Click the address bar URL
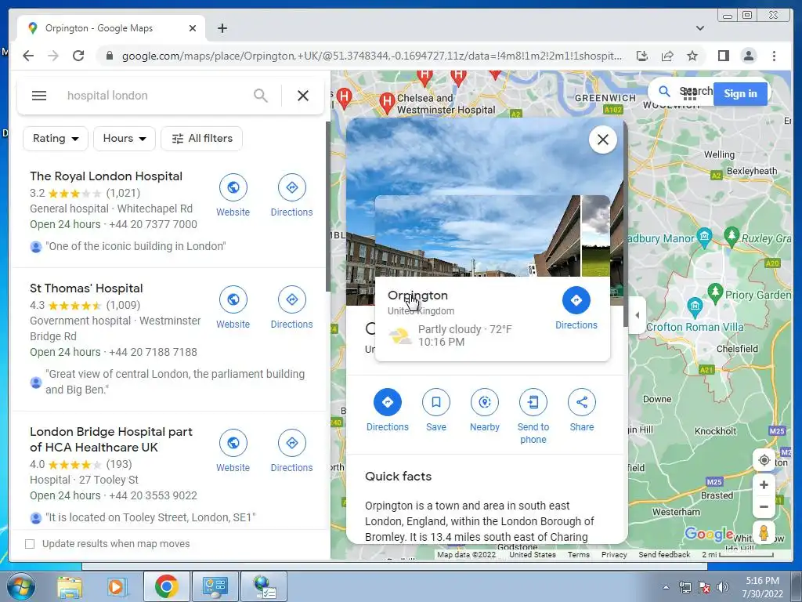This screenshot has height=602, width=802. (x=372, y=56)
